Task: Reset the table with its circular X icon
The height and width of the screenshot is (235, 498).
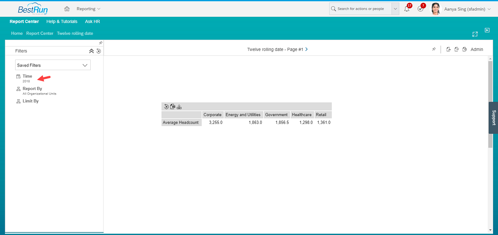Action: 166,106
